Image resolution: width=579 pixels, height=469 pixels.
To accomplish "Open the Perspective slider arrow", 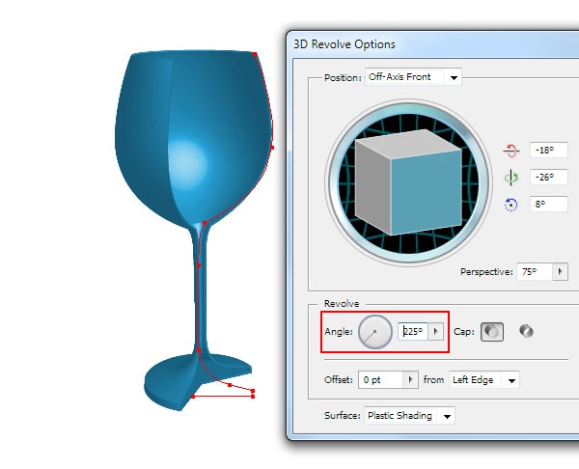I will pyautogui.click(x=560, y=272).
